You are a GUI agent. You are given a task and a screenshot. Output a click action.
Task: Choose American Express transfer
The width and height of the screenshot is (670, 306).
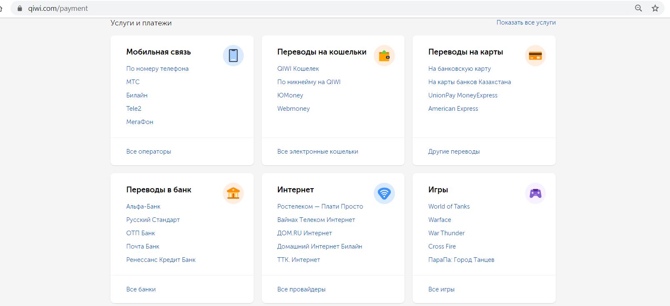(453, 109)
